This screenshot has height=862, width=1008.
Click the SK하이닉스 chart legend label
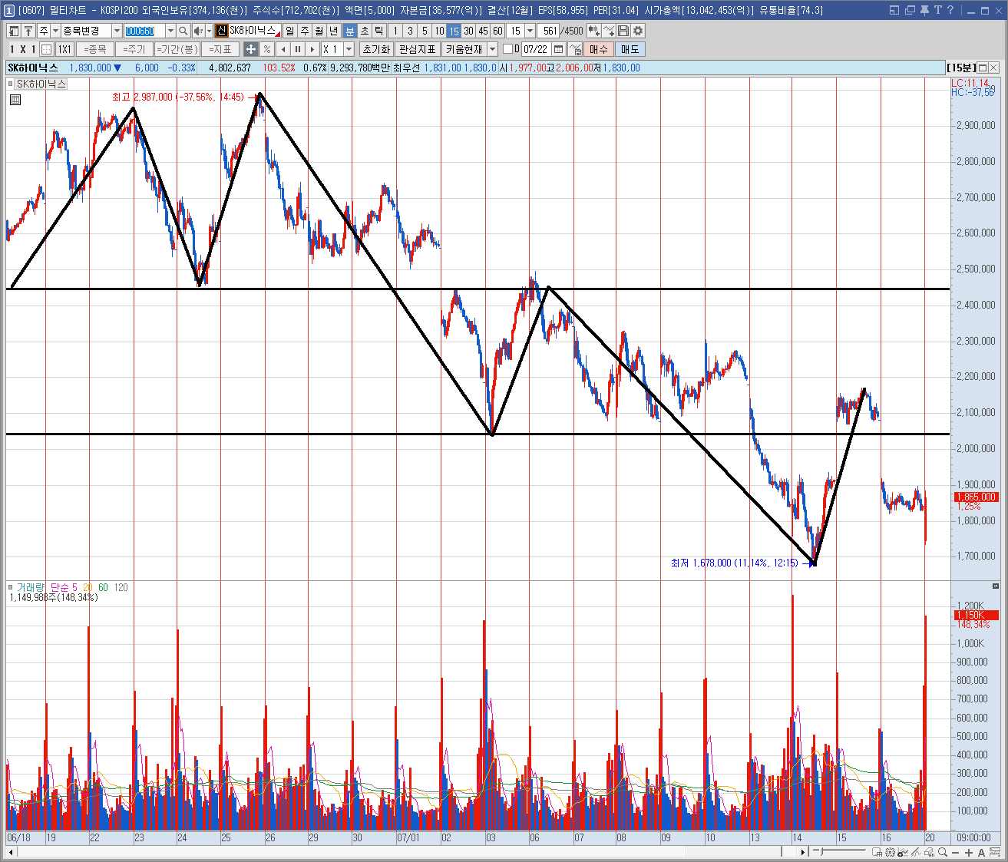tap(41, 84)
